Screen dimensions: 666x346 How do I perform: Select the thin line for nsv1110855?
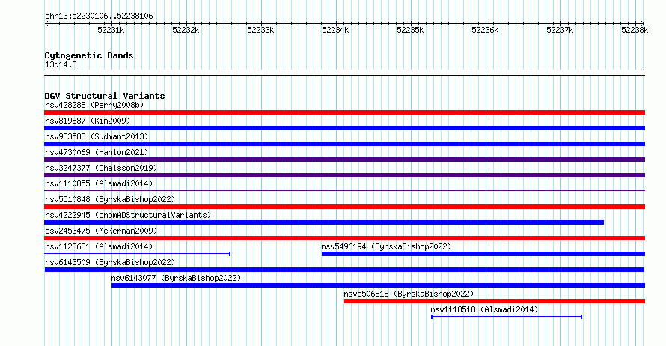tap(344, 190)
